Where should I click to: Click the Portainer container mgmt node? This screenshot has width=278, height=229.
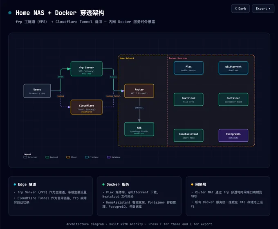tap(233, 100)
